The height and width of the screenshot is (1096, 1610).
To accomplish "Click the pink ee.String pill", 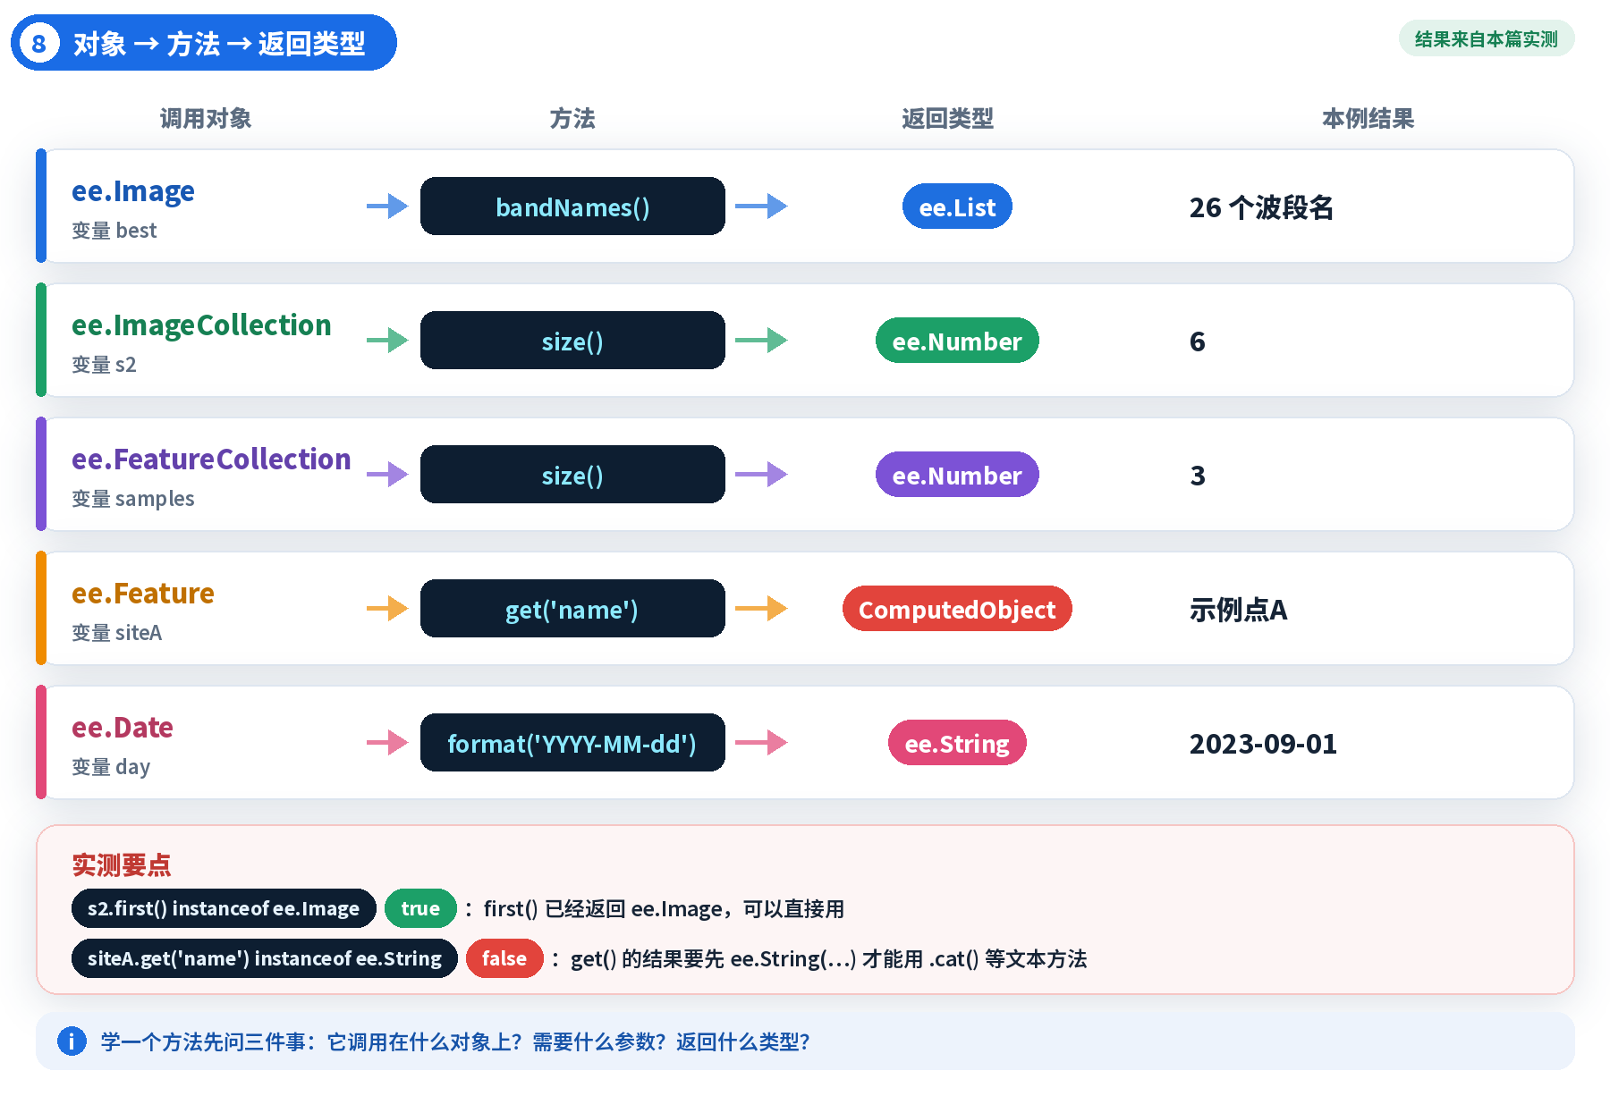I will click(x=957, y=743).
